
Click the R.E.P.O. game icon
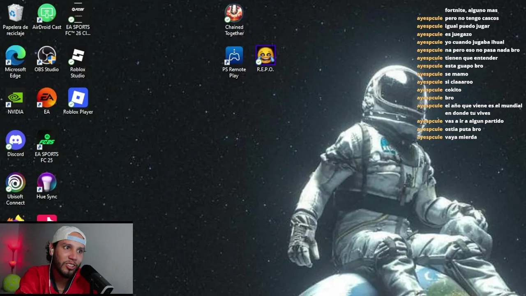[x=265, y=59]
